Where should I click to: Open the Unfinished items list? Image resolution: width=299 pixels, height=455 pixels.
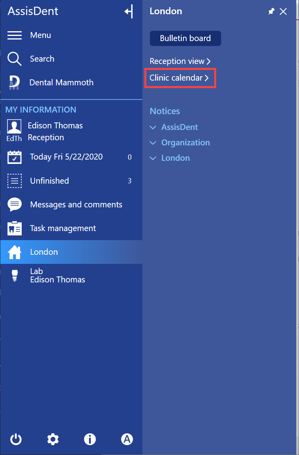[x=71, y=181]
